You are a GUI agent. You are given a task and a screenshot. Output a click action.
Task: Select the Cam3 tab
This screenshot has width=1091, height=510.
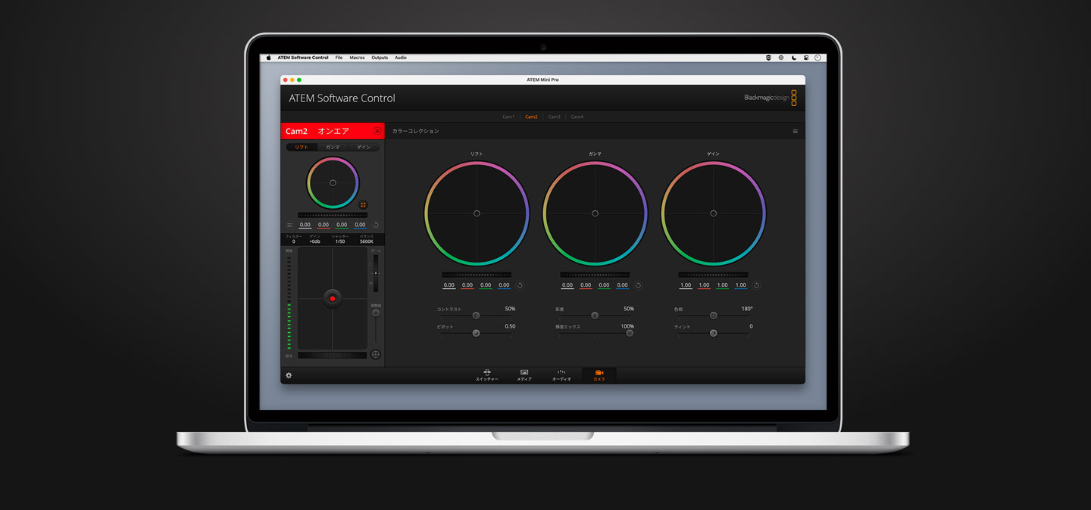click(554, 117)
